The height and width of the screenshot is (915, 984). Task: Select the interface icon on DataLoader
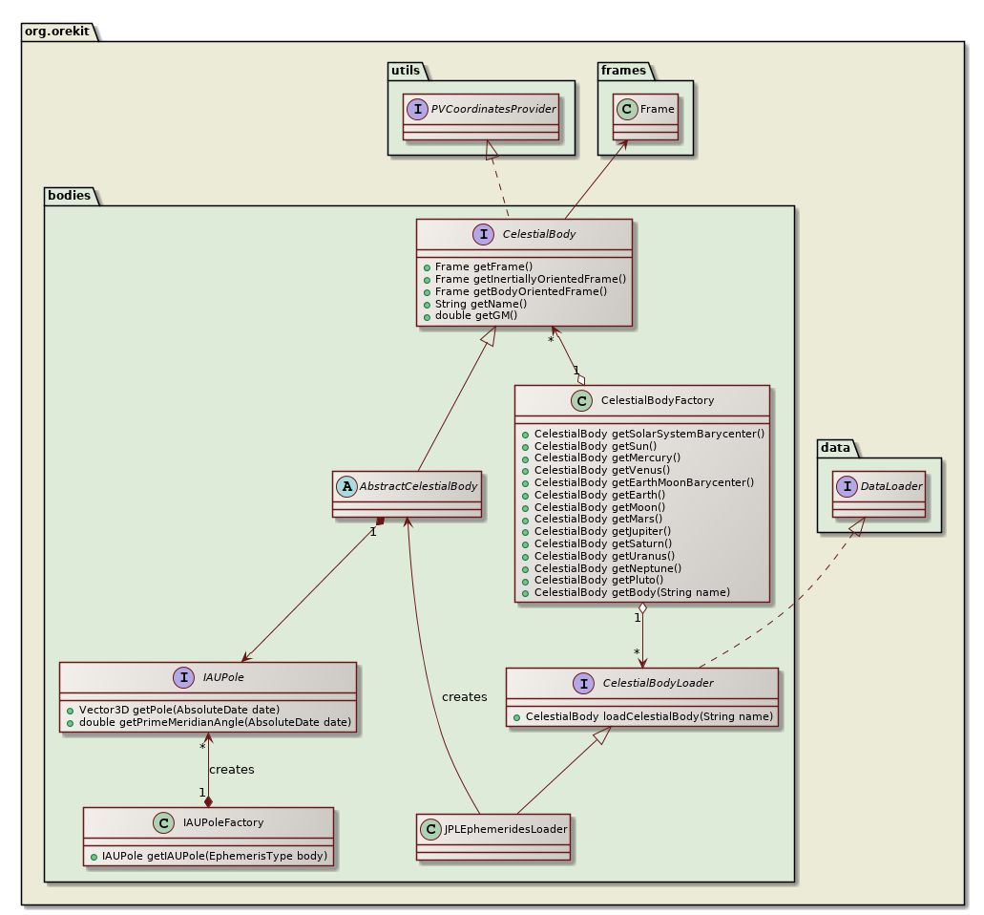(x=848, y=486)
